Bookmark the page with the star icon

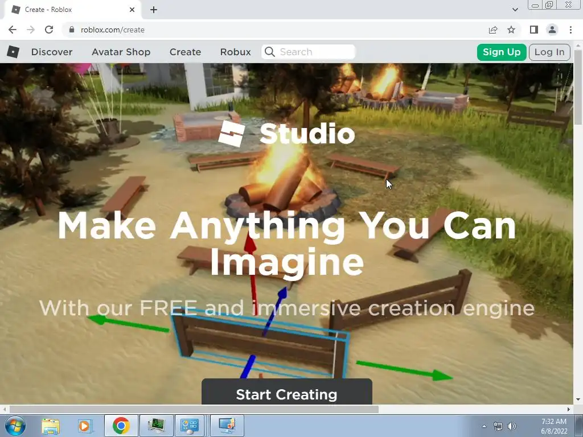(511, 30)
